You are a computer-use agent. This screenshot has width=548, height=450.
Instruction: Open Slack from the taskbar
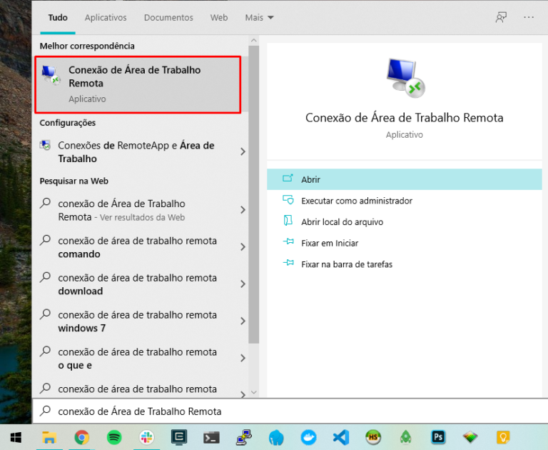coord(147,436)
